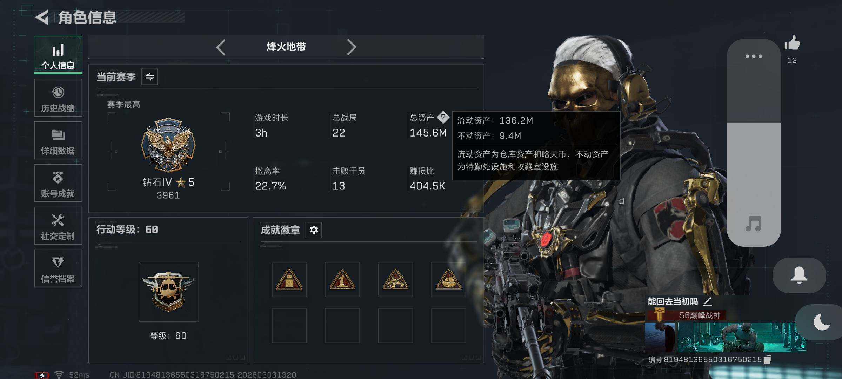The image size is (842, 379).
Task: Open the 社交定制 customization section
Action: coord(58,226)
